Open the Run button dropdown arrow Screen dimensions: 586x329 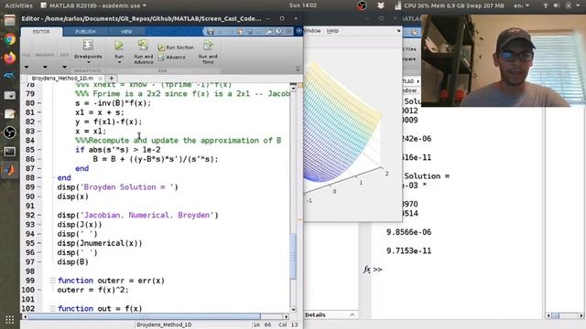119,62
